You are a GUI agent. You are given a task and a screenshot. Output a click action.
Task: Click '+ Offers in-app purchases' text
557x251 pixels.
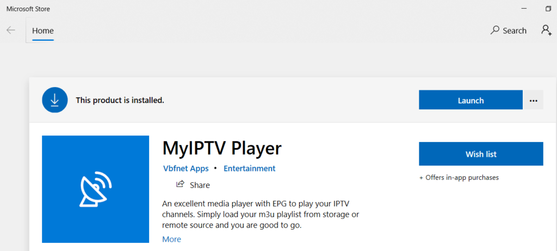459,177
